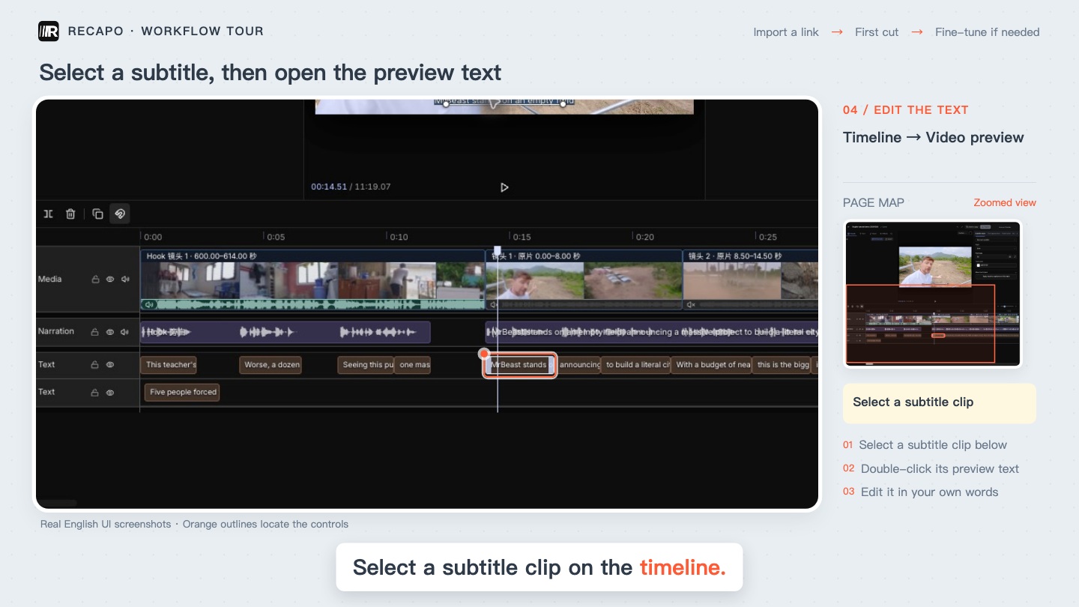This screenshot has width=1079, height=607.
Task: Toggle the eye on the second Text track
Action: tap(110, 392)
